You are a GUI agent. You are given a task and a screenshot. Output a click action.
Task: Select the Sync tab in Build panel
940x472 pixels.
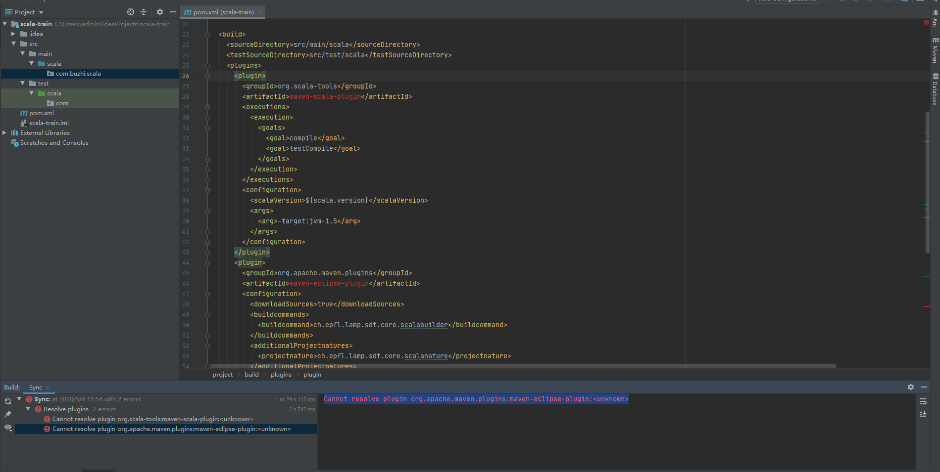pos(36,387)
